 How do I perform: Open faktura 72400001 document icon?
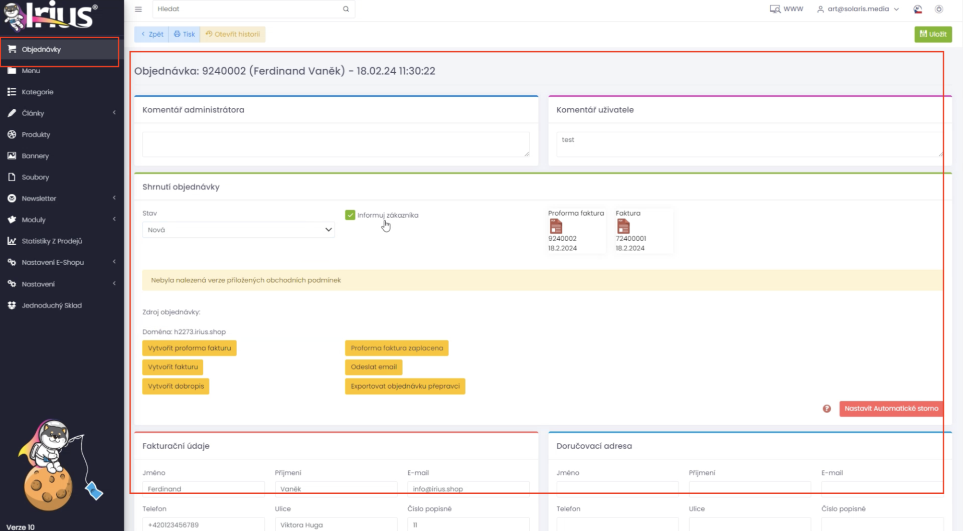pyautogui.click(x=623, y=227)
